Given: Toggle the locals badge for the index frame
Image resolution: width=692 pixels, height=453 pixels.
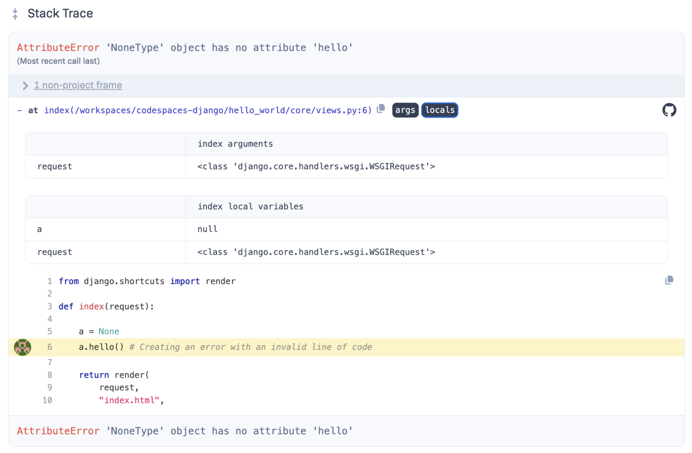Looking at the screenshot, I should (x=440, y=110).
